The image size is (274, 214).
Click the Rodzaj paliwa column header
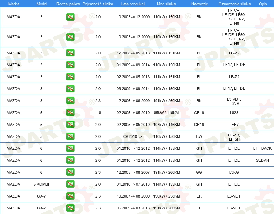pos(68,4)
